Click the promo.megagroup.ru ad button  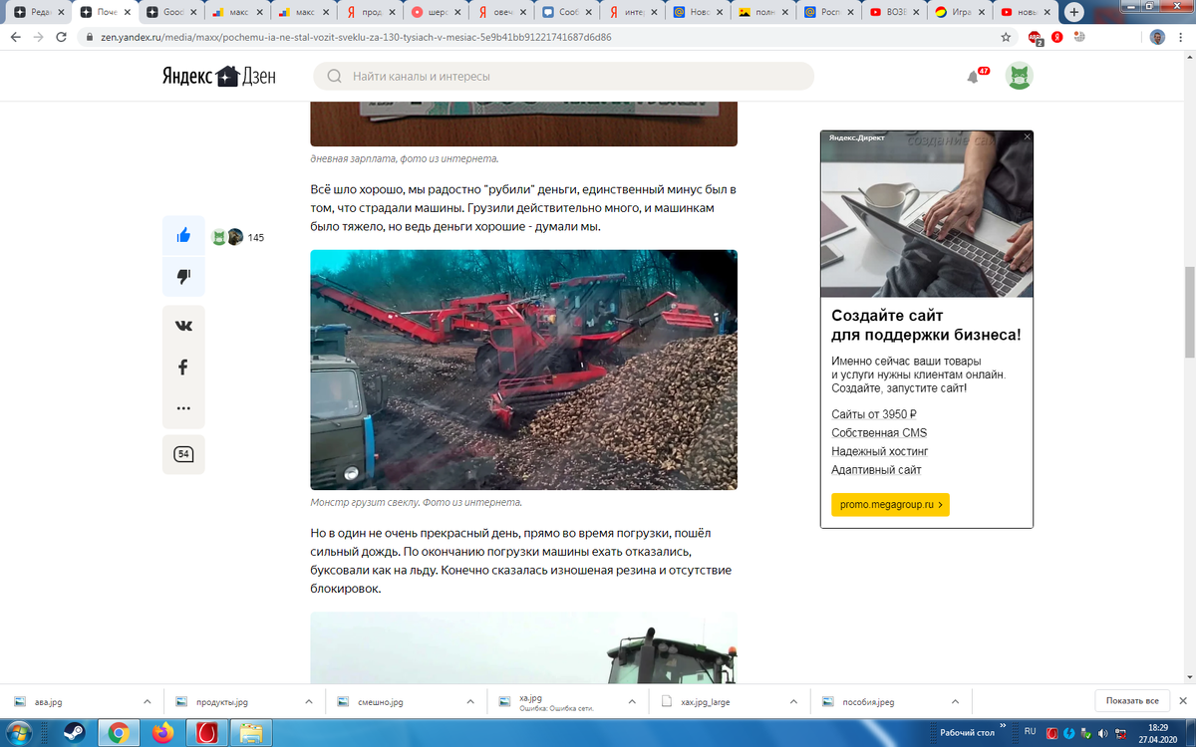pyautogui.click(x=890, y=505)
